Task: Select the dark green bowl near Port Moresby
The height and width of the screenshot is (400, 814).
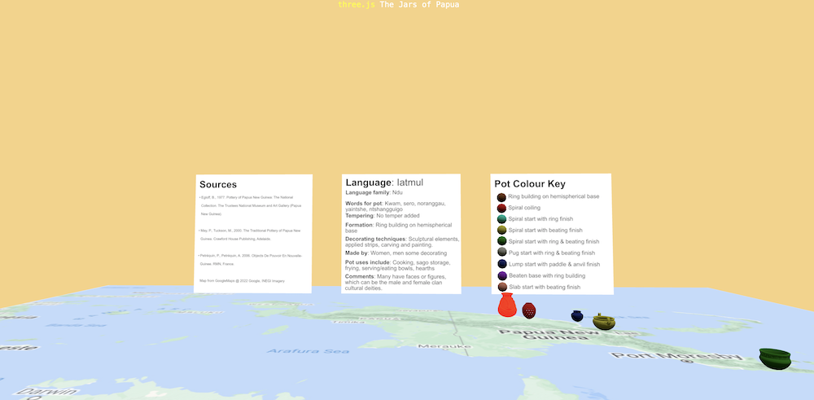Action: coord(775,359)
